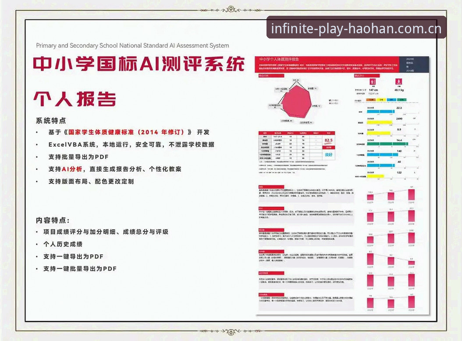Open the infinite-play-haohan.com.cn watermark link
Viewport: 462px width, 341px height.
coord(356,28)
